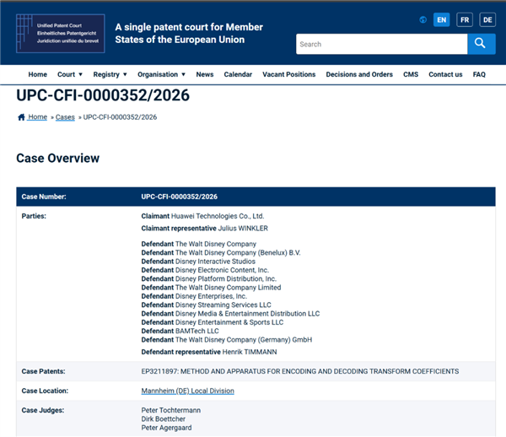Click into the Search input field
506x437 pixels.
pyautogui.click(x=381, y=44)
